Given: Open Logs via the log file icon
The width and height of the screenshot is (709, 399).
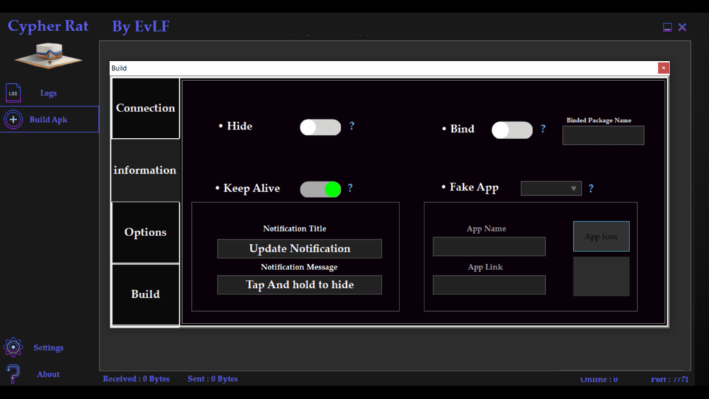Looking at the screenshot, I should click(x=13, y=93).
